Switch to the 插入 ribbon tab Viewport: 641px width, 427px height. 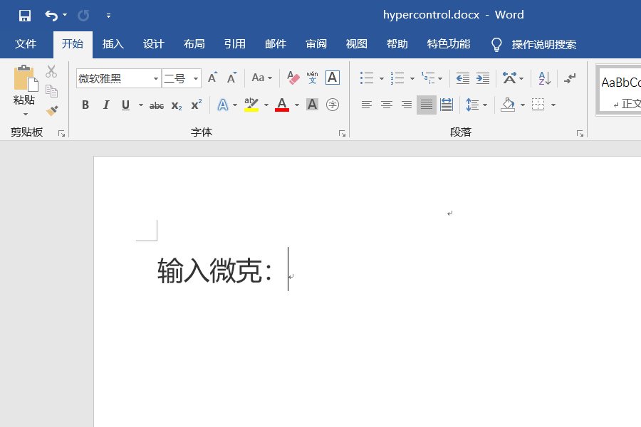pos(113,44)
